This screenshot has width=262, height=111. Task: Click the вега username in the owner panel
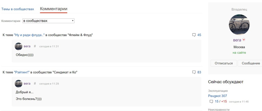(x=237, y=40)
